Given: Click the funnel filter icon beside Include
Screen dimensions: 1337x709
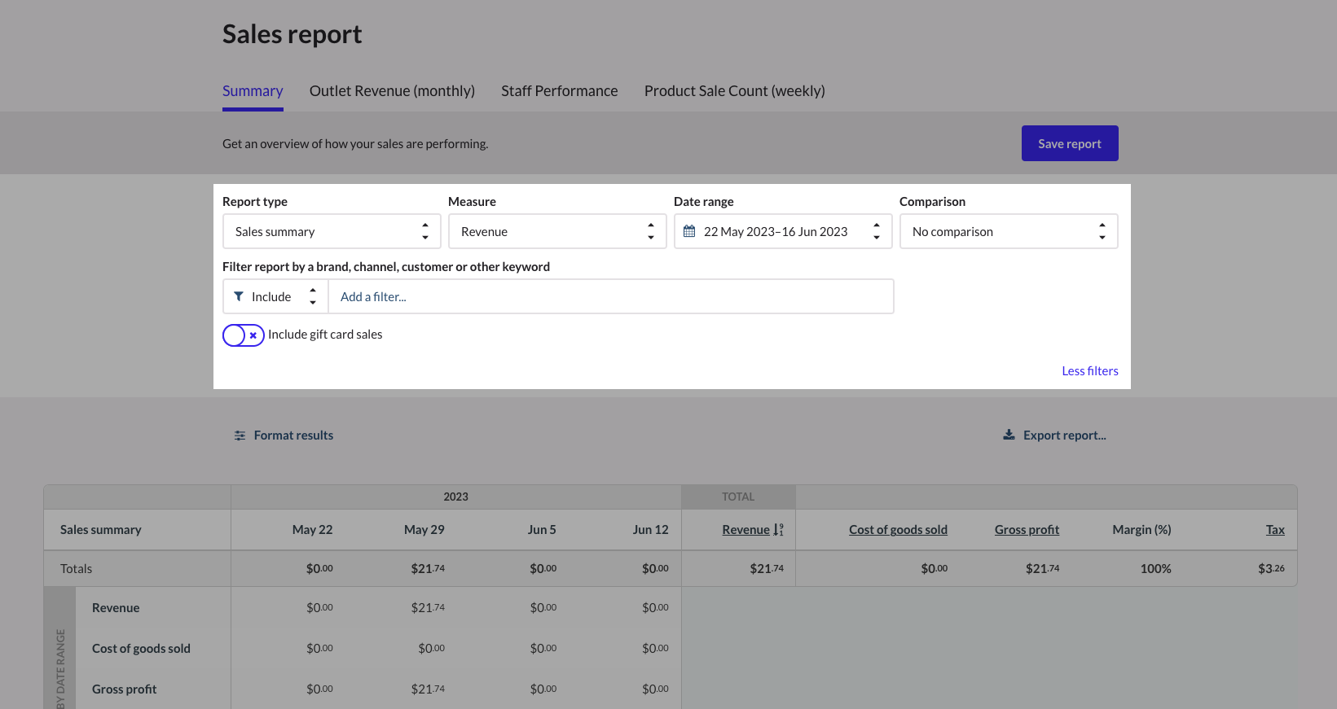Looking at the screenshot, I should [239, 296].
